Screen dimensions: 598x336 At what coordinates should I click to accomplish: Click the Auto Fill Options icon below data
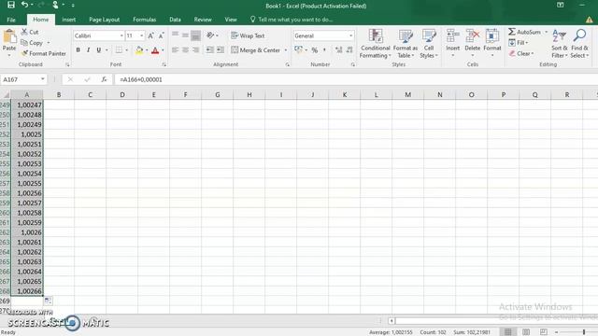coord(48,301)
